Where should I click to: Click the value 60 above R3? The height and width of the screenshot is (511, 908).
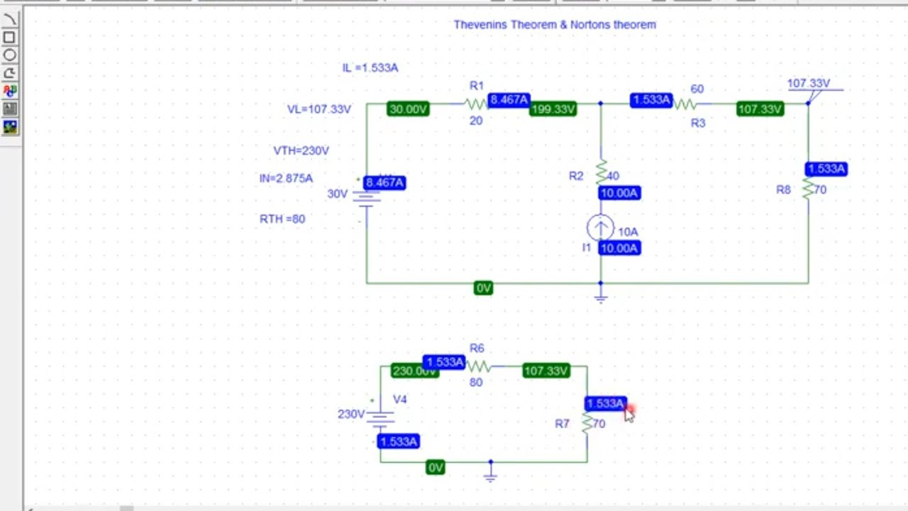(697, 89)
